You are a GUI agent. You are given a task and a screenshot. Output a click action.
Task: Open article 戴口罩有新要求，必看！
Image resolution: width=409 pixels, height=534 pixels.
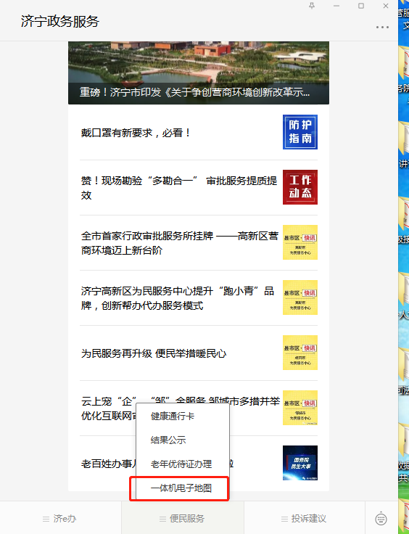[136, 133]
